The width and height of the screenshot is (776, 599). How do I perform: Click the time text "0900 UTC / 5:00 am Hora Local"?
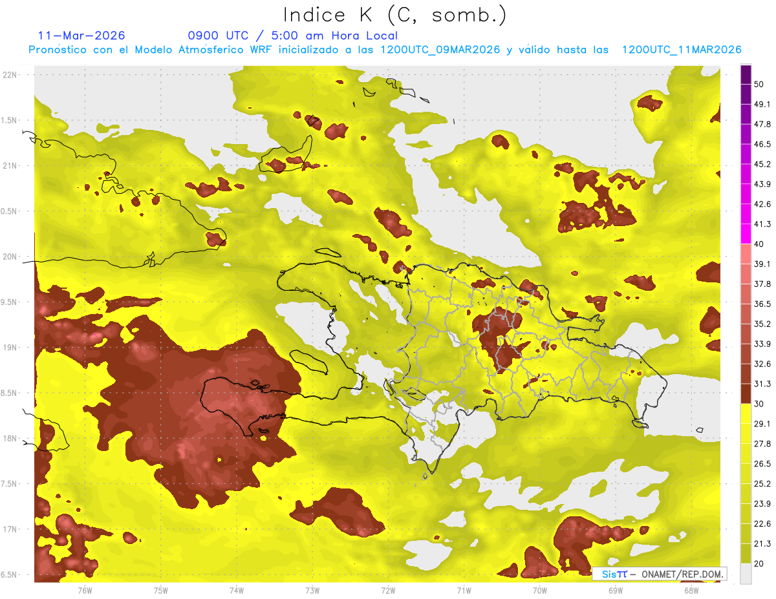point(292,36)
